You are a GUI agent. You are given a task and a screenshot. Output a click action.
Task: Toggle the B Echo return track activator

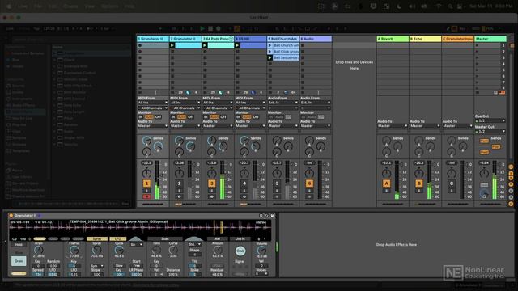pos(418,183)
